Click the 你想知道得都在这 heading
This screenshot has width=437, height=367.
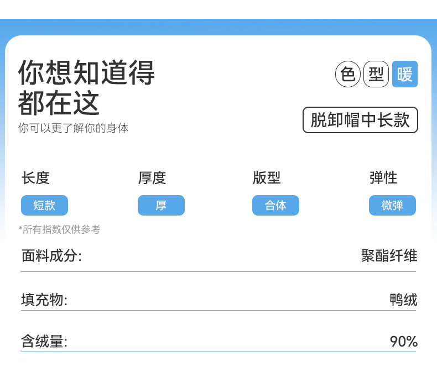point(86,87)
